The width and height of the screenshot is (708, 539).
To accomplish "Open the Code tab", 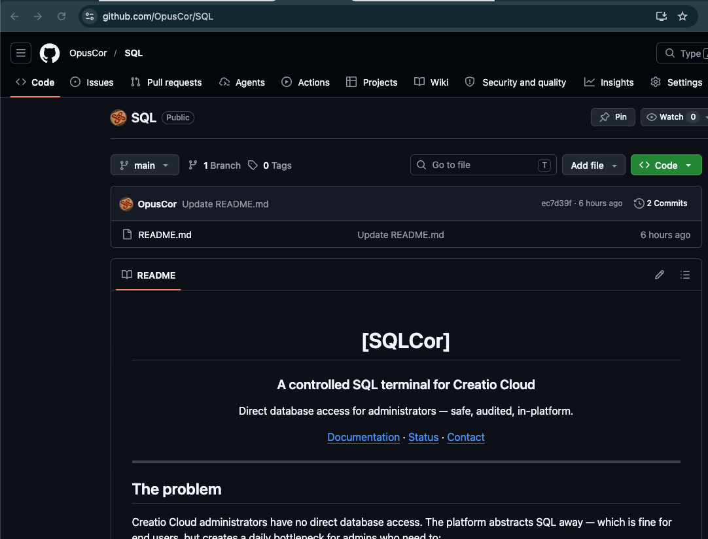I will (35, 82).
